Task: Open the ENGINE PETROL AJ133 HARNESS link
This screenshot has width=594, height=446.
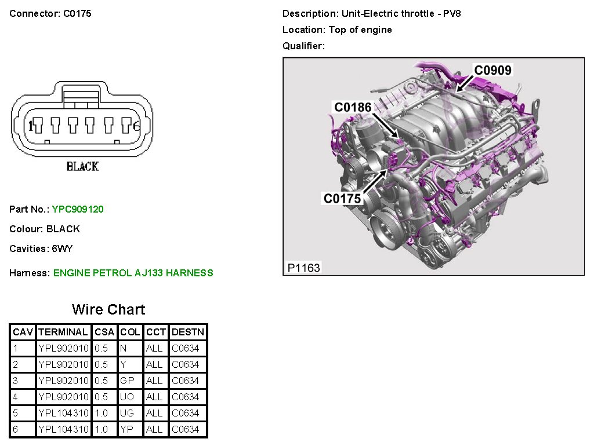Action: (x=133, y=273)
